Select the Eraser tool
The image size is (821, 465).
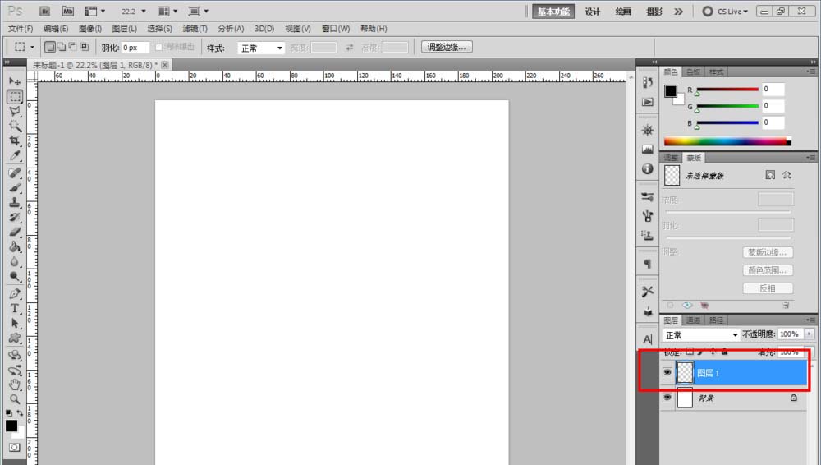(15, 232)
